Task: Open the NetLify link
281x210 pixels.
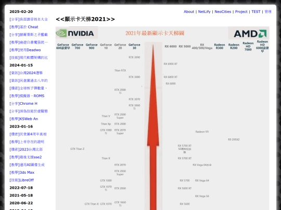Action: 204,11
